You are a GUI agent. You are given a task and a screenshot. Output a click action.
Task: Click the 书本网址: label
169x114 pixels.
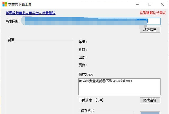[13, 21]
